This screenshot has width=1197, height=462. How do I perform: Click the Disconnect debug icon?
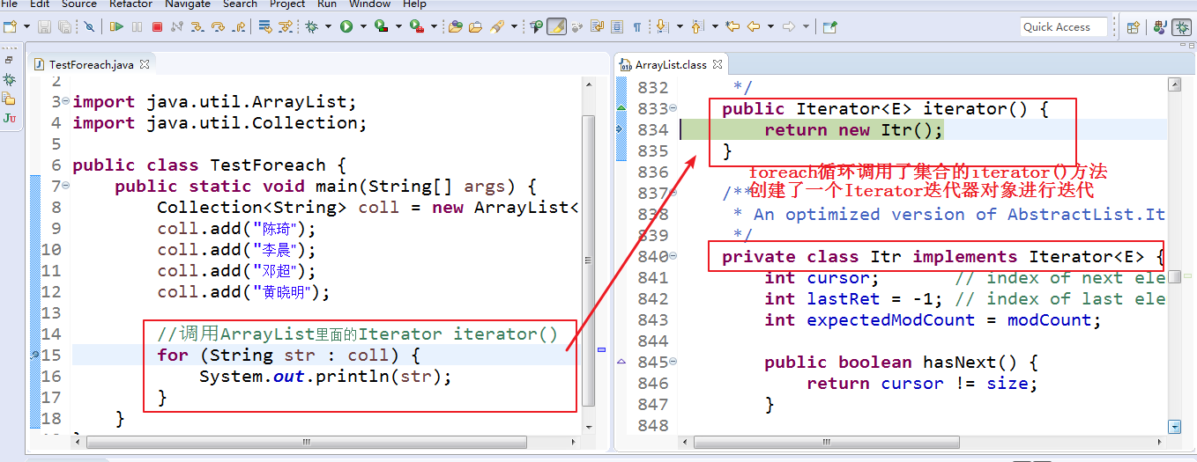[x=177, y=27]
